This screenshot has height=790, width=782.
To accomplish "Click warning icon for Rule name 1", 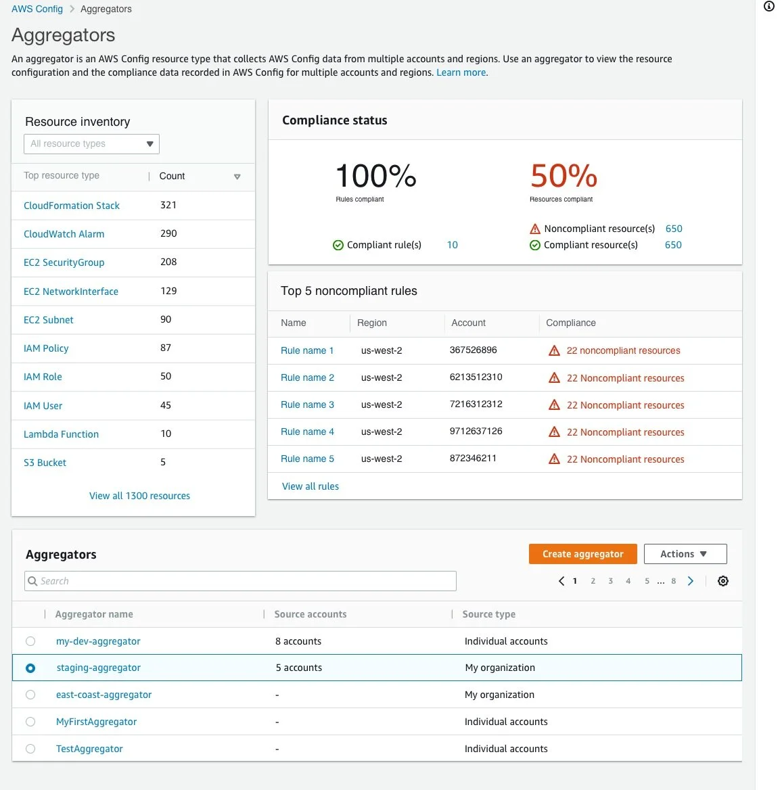I will click(x=554, y=350).
